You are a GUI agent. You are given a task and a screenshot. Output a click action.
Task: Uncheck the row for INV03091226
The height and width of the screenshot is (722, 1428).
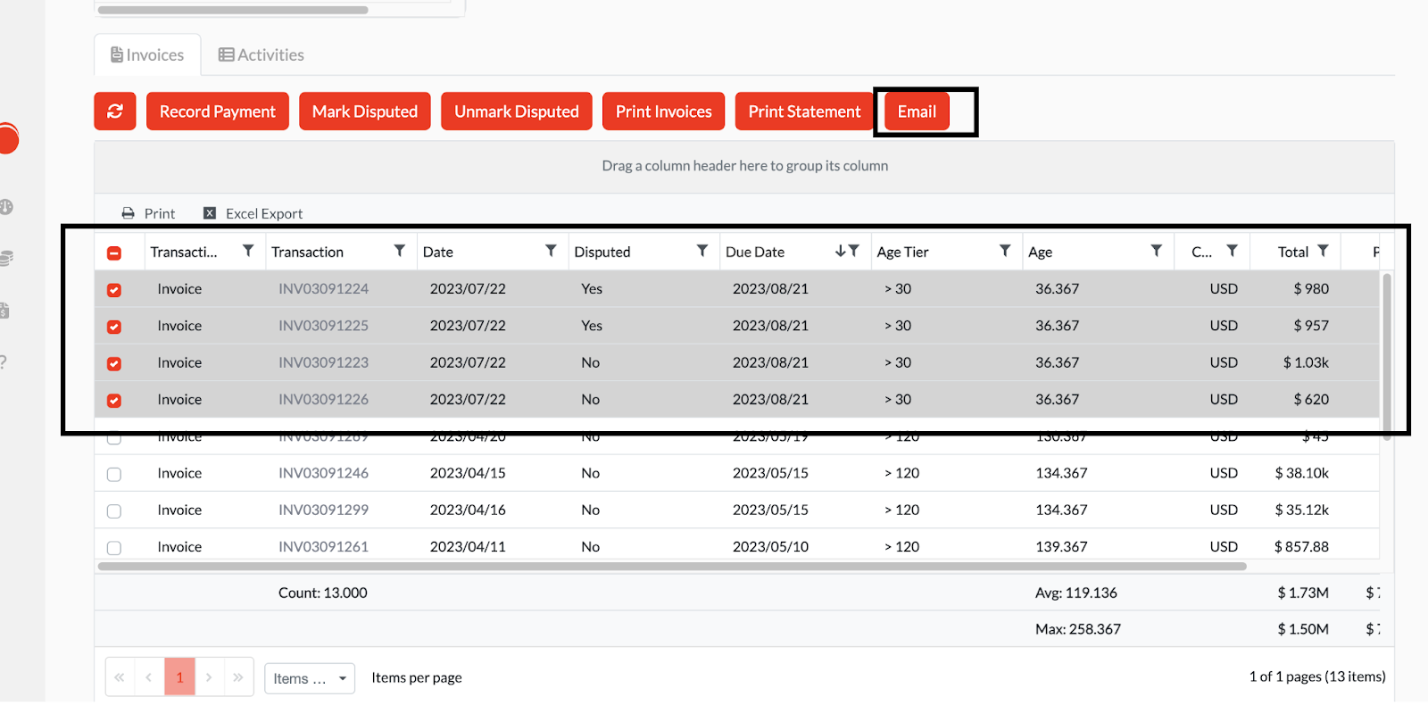pyautogui.click(x=114, y=401)
